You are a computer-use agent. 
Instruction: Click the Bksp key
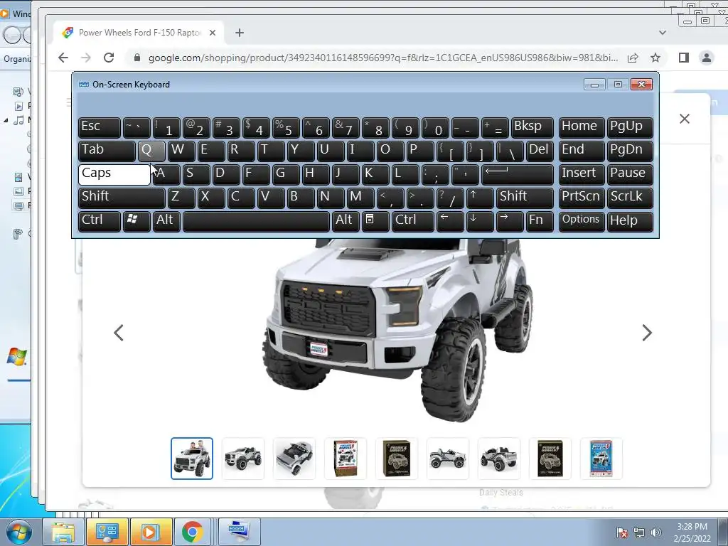[532, 128]
